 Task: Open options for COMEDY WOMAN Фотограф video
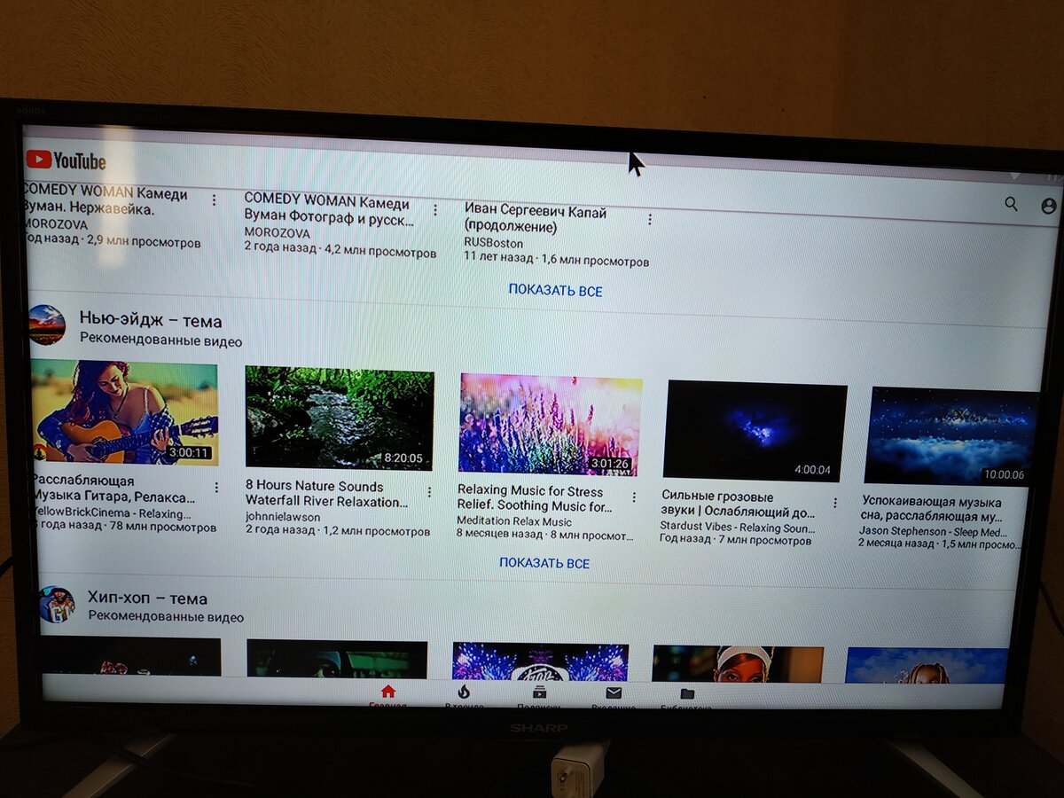coord(434,211)
